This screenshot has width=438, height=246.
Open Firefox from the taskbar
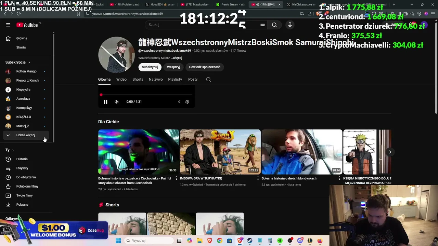[x=320, y=241]
